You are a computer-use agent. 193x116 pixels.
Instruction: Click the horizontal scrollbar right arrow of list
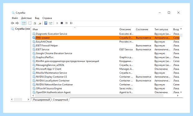[177, 96]
